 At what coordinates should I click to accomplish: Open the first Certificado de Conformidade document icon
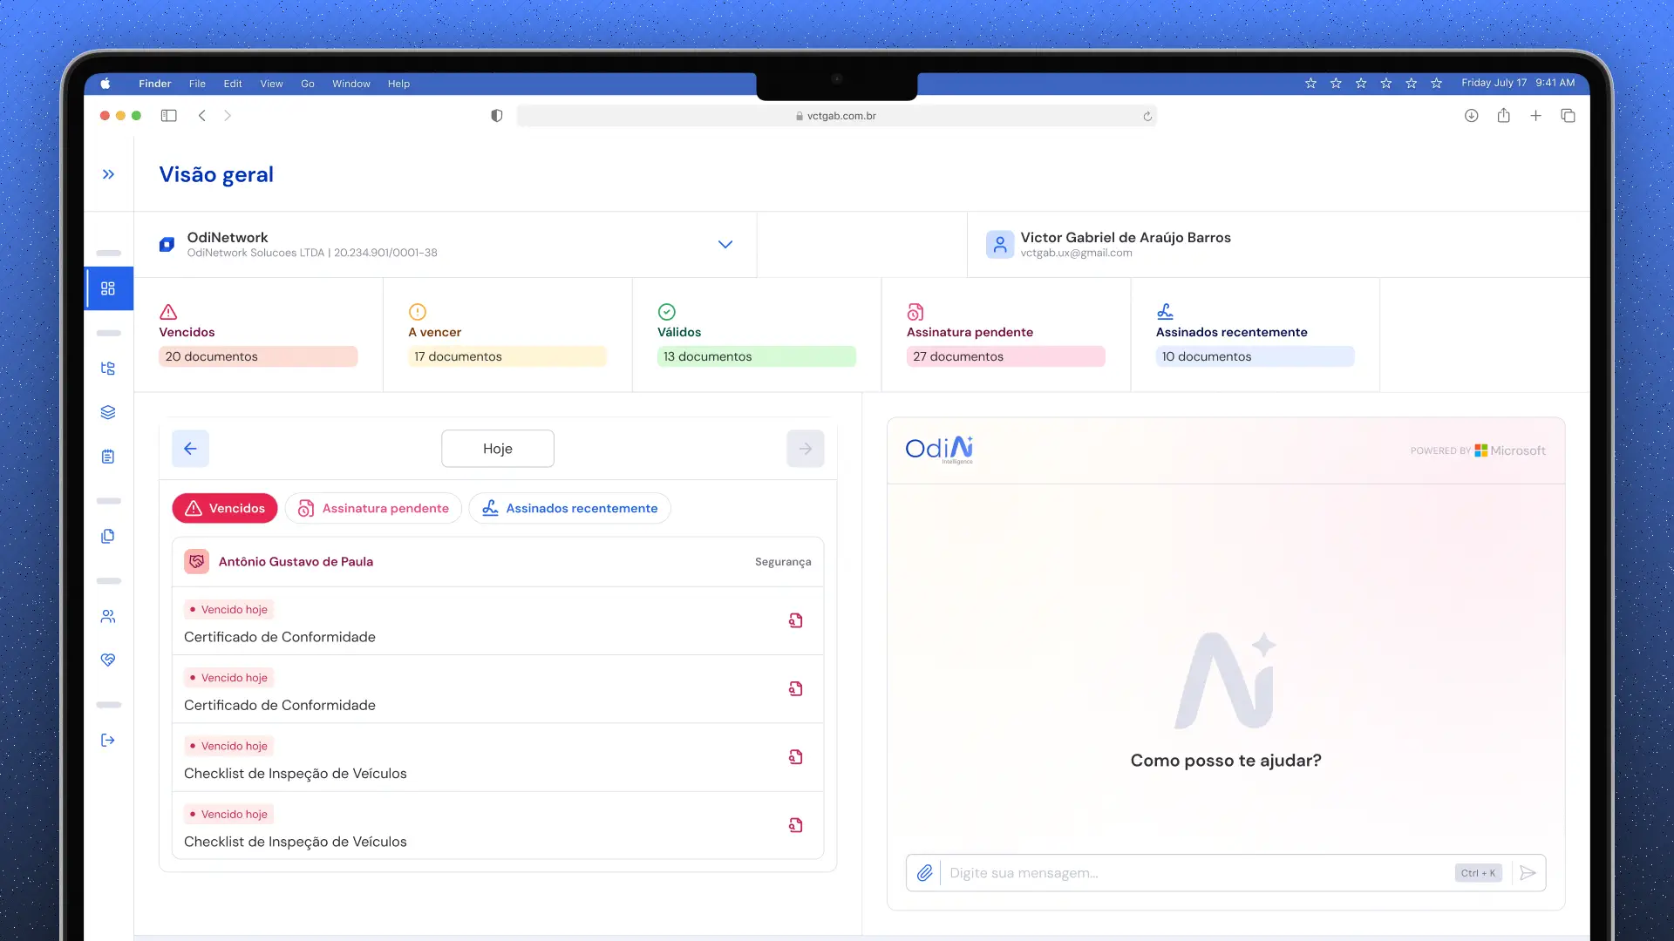tap(796, 619)
